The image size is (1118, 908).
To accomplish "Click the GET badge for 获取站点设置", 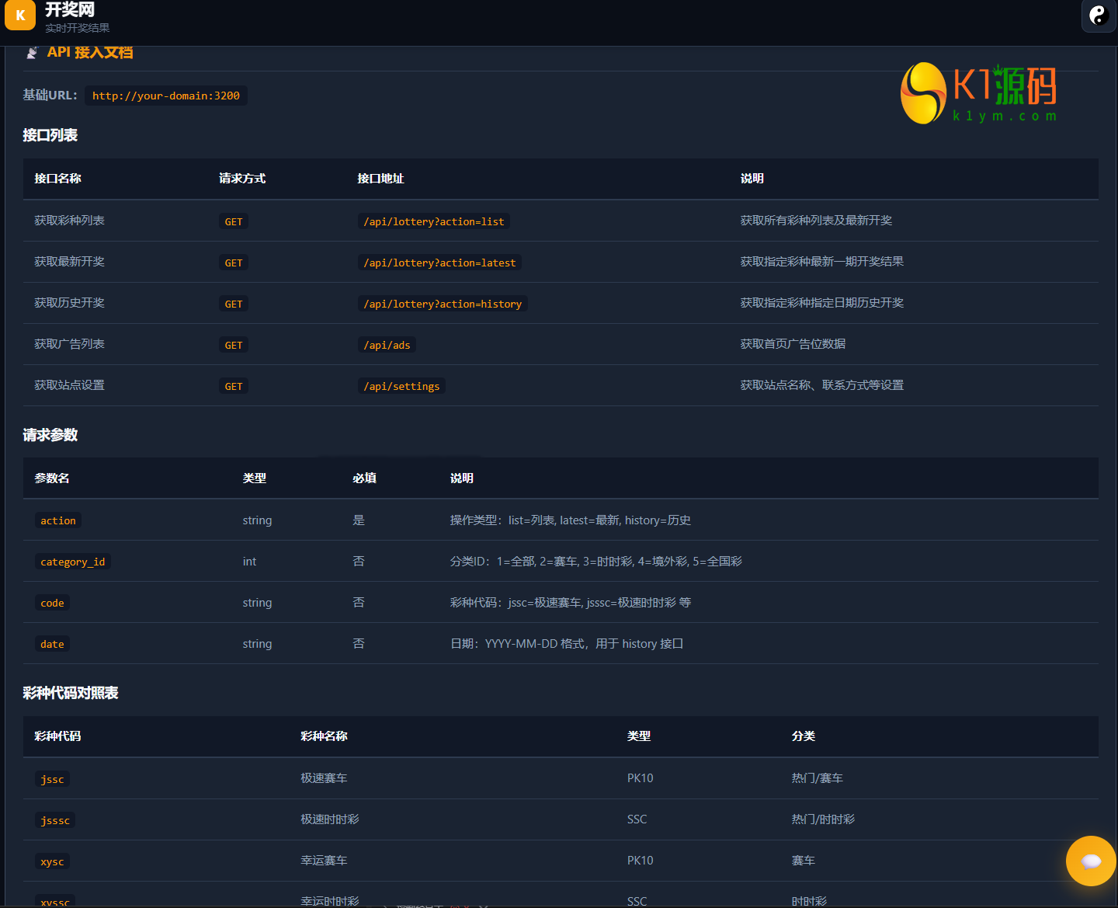I will (x=234, y=386).
